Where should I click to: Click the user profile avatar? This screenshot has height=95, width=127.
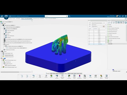click(x=117, y=16)
